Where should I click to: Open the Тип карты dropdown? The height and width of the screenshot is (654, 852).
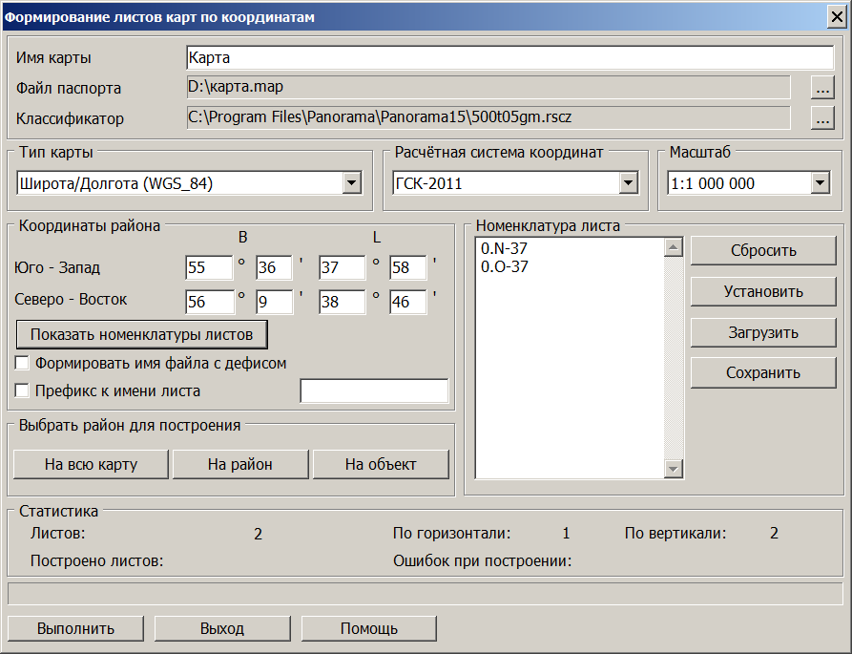coord(351,182)
